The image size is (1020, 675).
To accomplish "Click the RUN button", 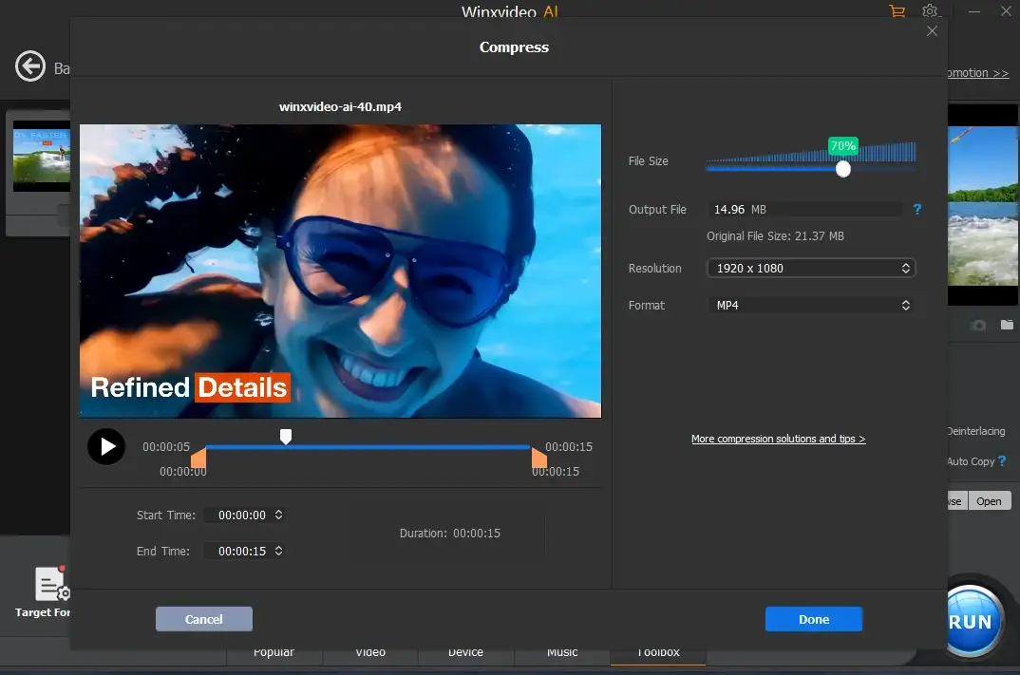I will 971,621.
